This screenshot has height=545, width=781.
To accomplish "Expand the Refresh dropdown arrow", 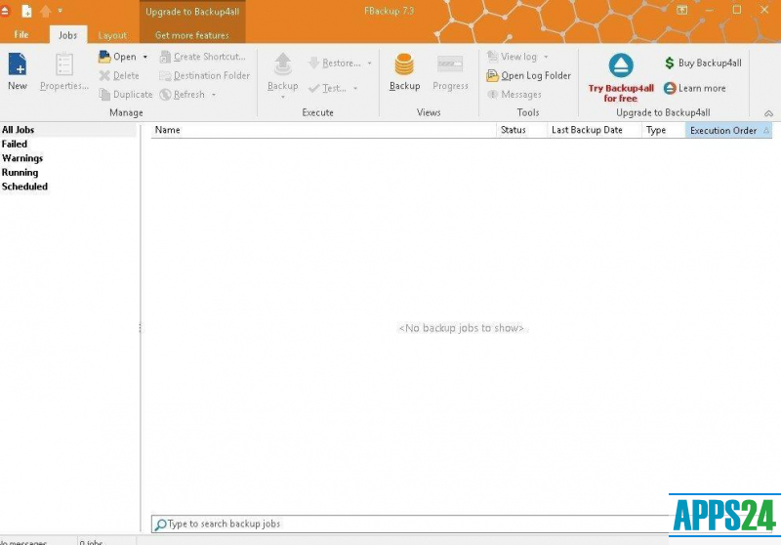I will click(x=214, y=95).
